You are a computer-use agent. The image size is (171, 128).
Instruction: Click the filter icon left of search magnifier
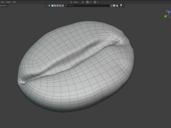tap(63, 6)
